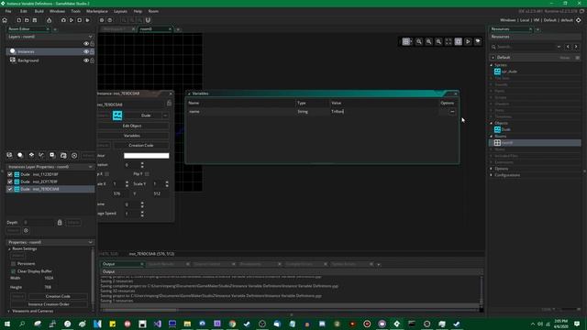Click the third zoom magnifier in canvas toolbar
This screenshot has height=330, width=587.
(438, 41)
